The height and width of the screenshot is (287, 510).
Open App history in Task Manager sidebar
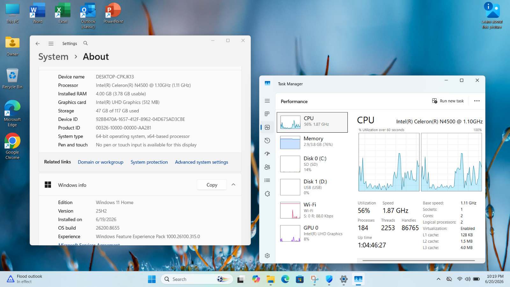[267, 141]
